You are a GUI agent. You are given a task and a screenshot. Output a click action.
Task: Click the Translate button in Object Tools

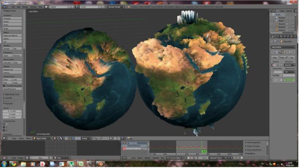[12, 19]
